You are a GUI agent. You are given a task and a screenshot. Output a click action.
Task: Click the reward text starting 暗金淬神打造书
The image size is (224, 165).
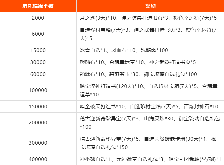click(x=149, y=90)
